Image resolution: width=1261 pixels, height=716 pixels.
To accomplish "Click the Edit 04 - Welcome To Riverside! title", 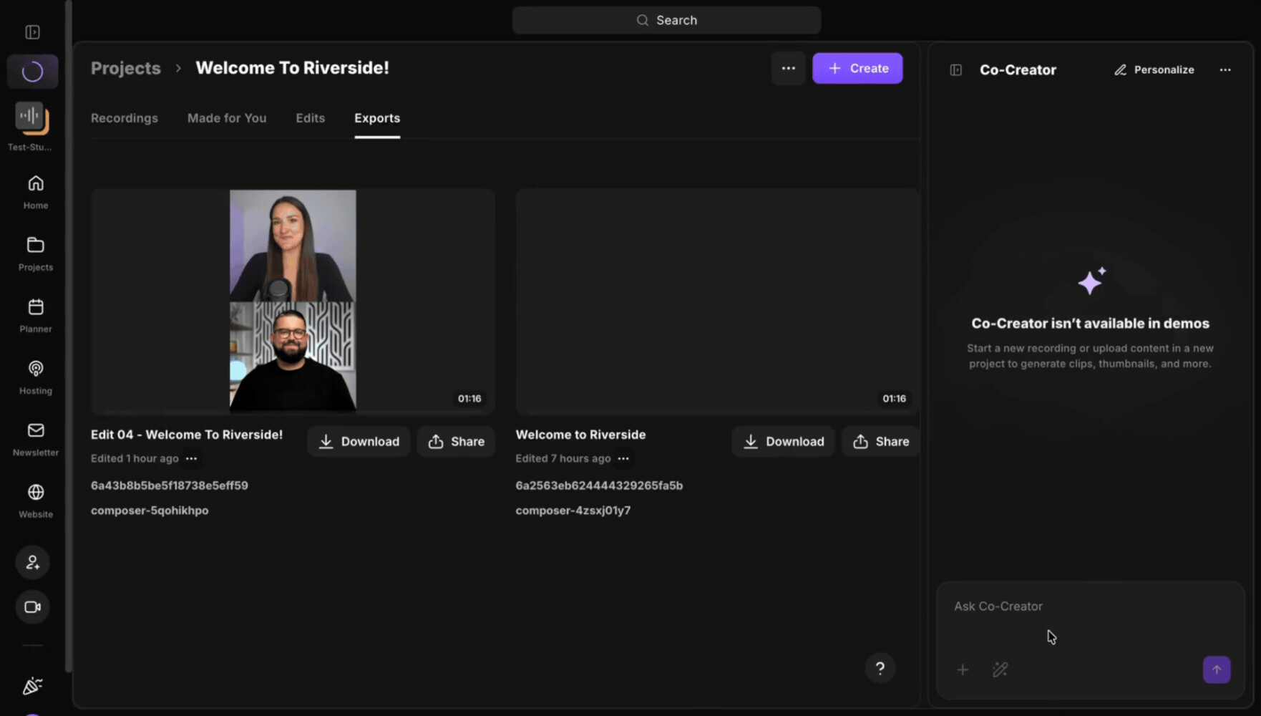I will click(x=187, y=435).
